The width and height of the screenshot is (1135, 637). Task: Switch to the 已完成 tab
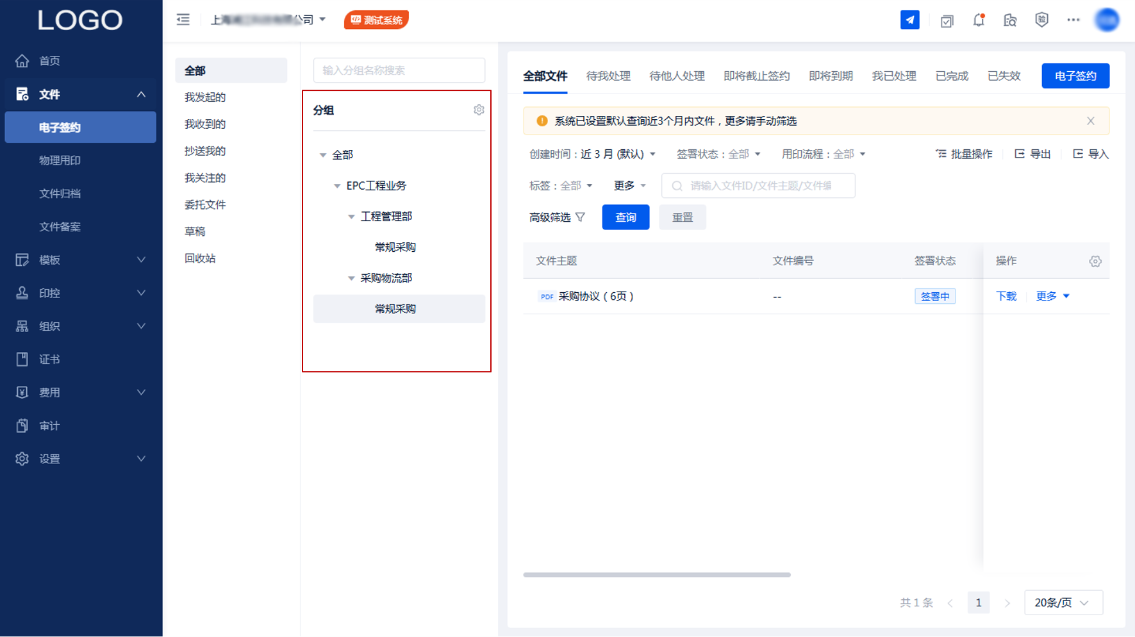tap(951, 76)
